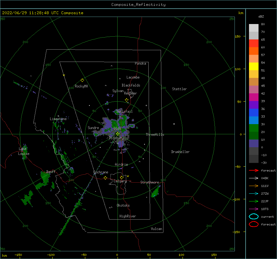Image resolution: width=277 pixels, height=259 pixels.
Task: Click the yellow V marker northwest of RockyMH
Action: tap(64, 75)
